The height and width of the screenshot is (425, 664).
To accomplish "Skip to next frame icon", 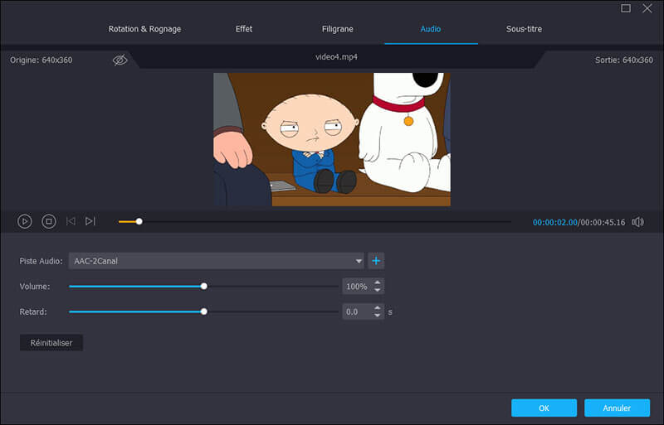I will pos(90,221).
